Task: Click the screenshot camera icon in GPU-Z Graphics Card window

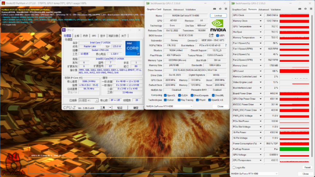Action: coord(214,9)
